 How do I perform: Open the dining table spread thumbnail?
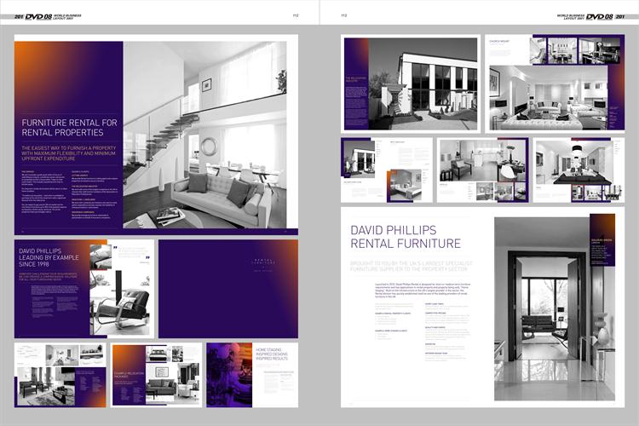[573, 170]
